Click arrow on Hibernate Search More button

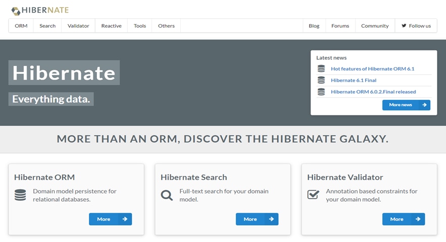271,219
